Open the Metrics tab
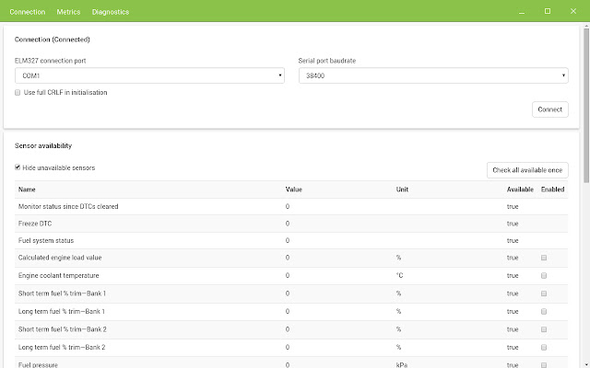Viewport: 590px width, 368px height. click(x=68, y=12)
